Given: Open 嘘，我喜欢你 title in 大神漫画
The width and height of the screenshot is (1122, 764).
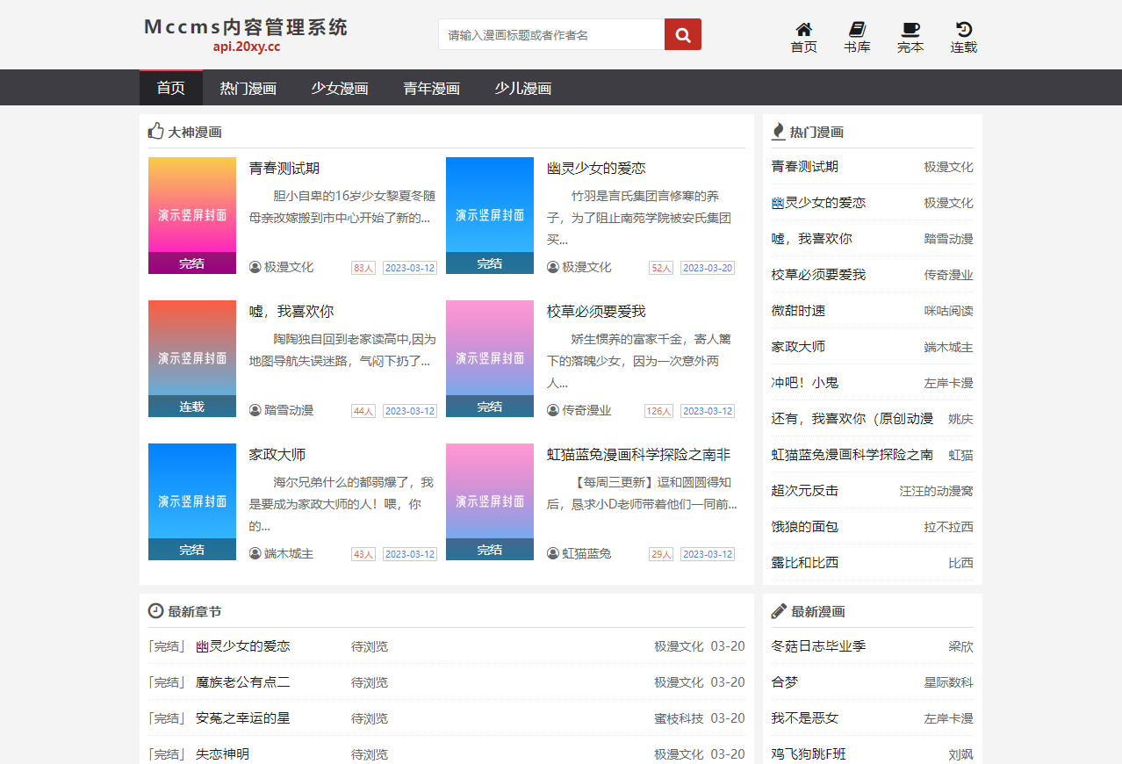Looking at the screenshot, I should point(291,312).
